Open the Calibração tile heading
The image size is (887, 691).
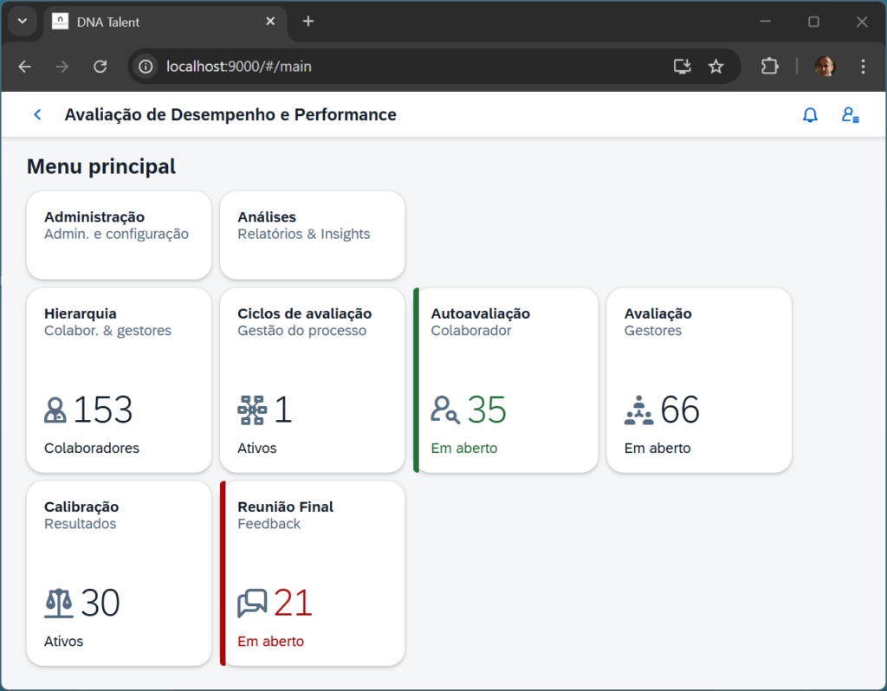click(x=81, y=507)
